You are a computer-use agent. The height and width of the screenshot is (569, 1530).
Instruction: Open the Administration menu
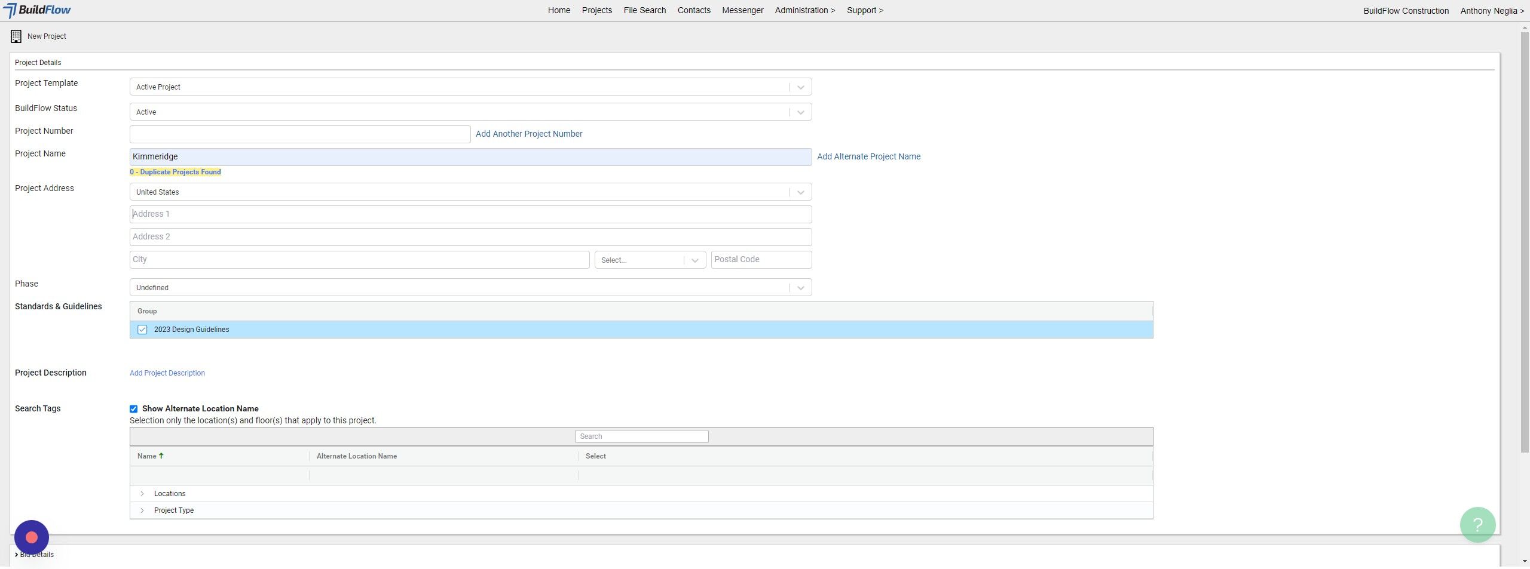[x=805, y=10]
